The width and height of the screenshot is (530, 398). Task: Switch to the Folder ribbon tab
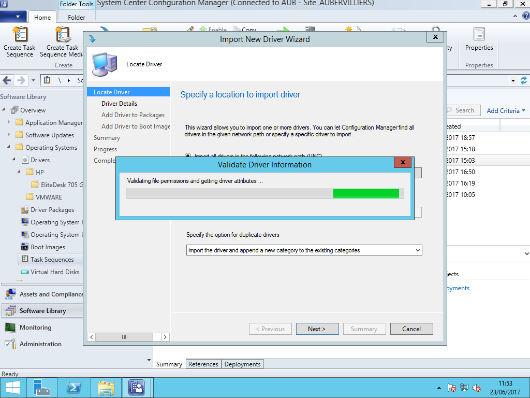click(77, 17)
